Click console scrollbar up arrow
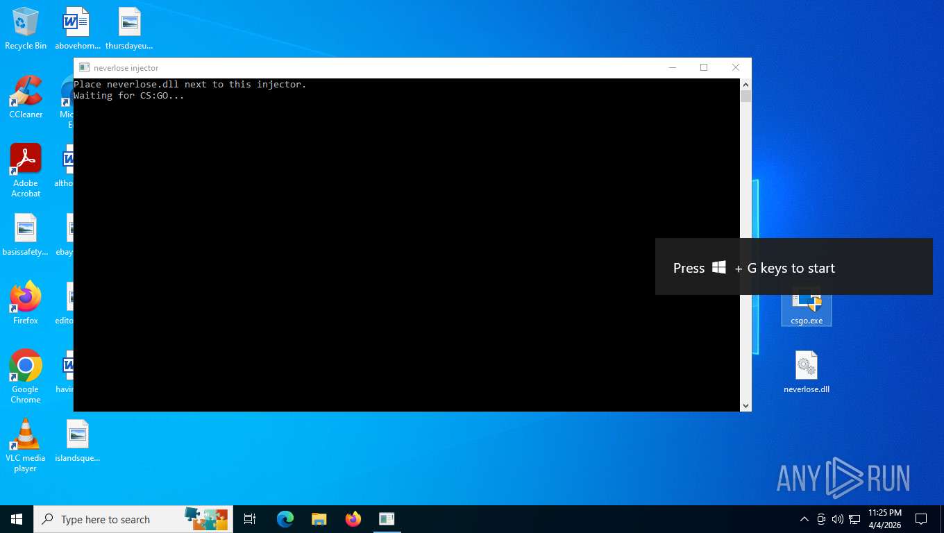 pos(746,83)
